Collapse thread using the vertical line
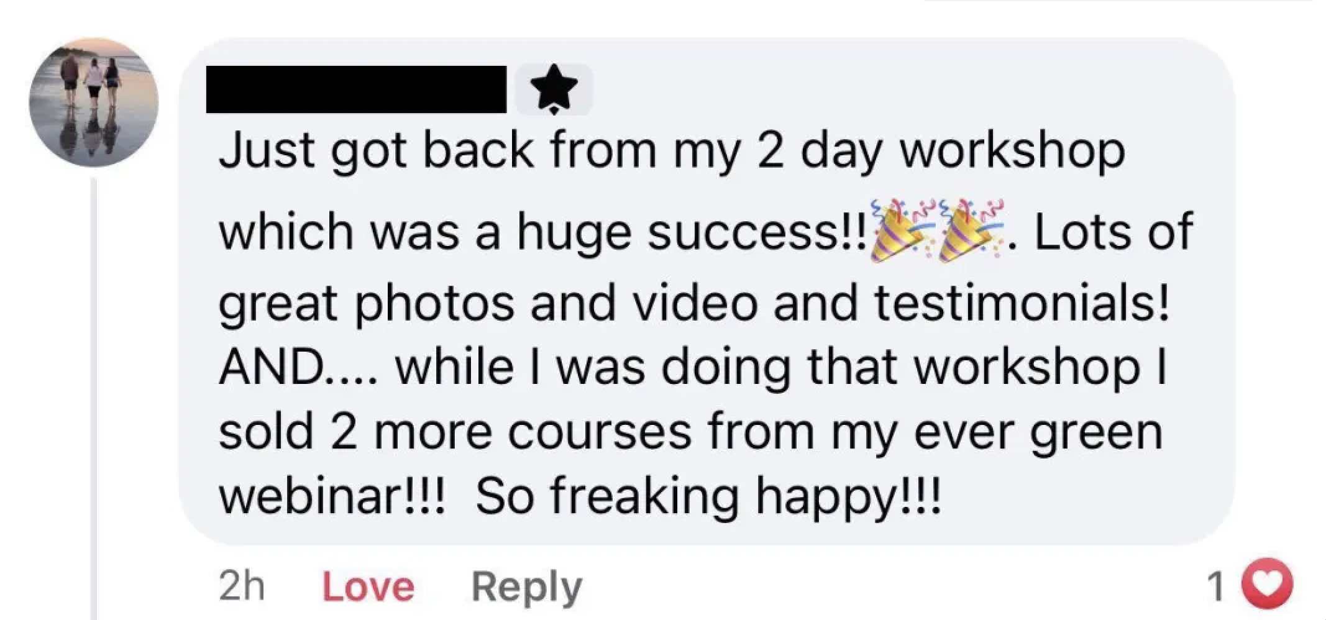 (94, 398)
